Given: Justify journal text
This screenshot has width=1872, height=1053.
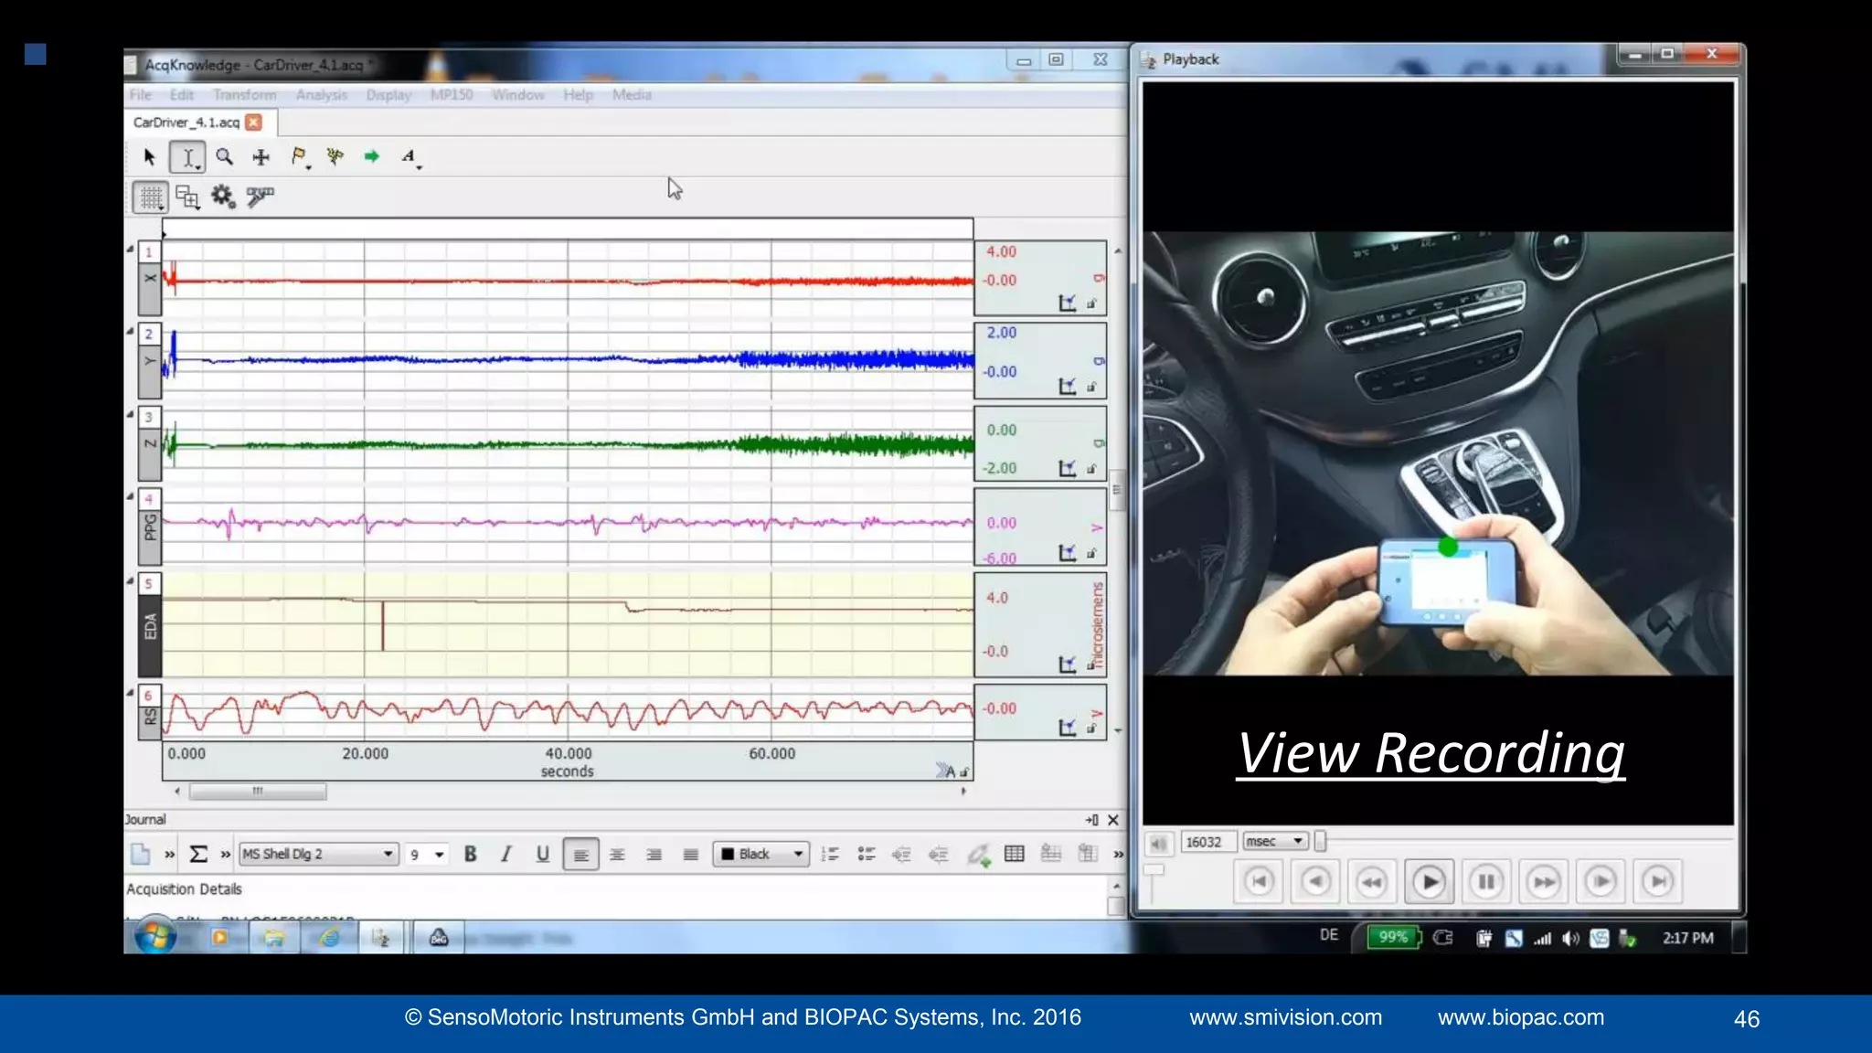Looking at the screenshot, I should pyautogui.click(x=691, y=855).
